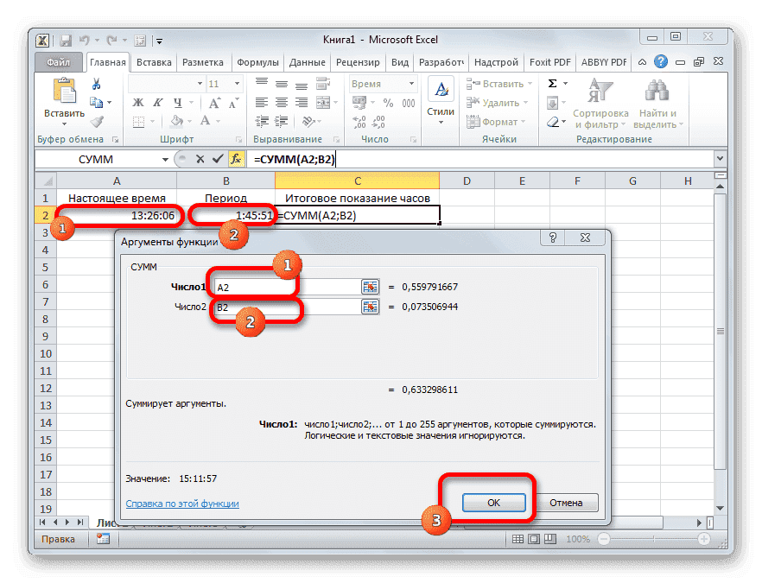Click the Insert Function fx icon

pos(237,159)
